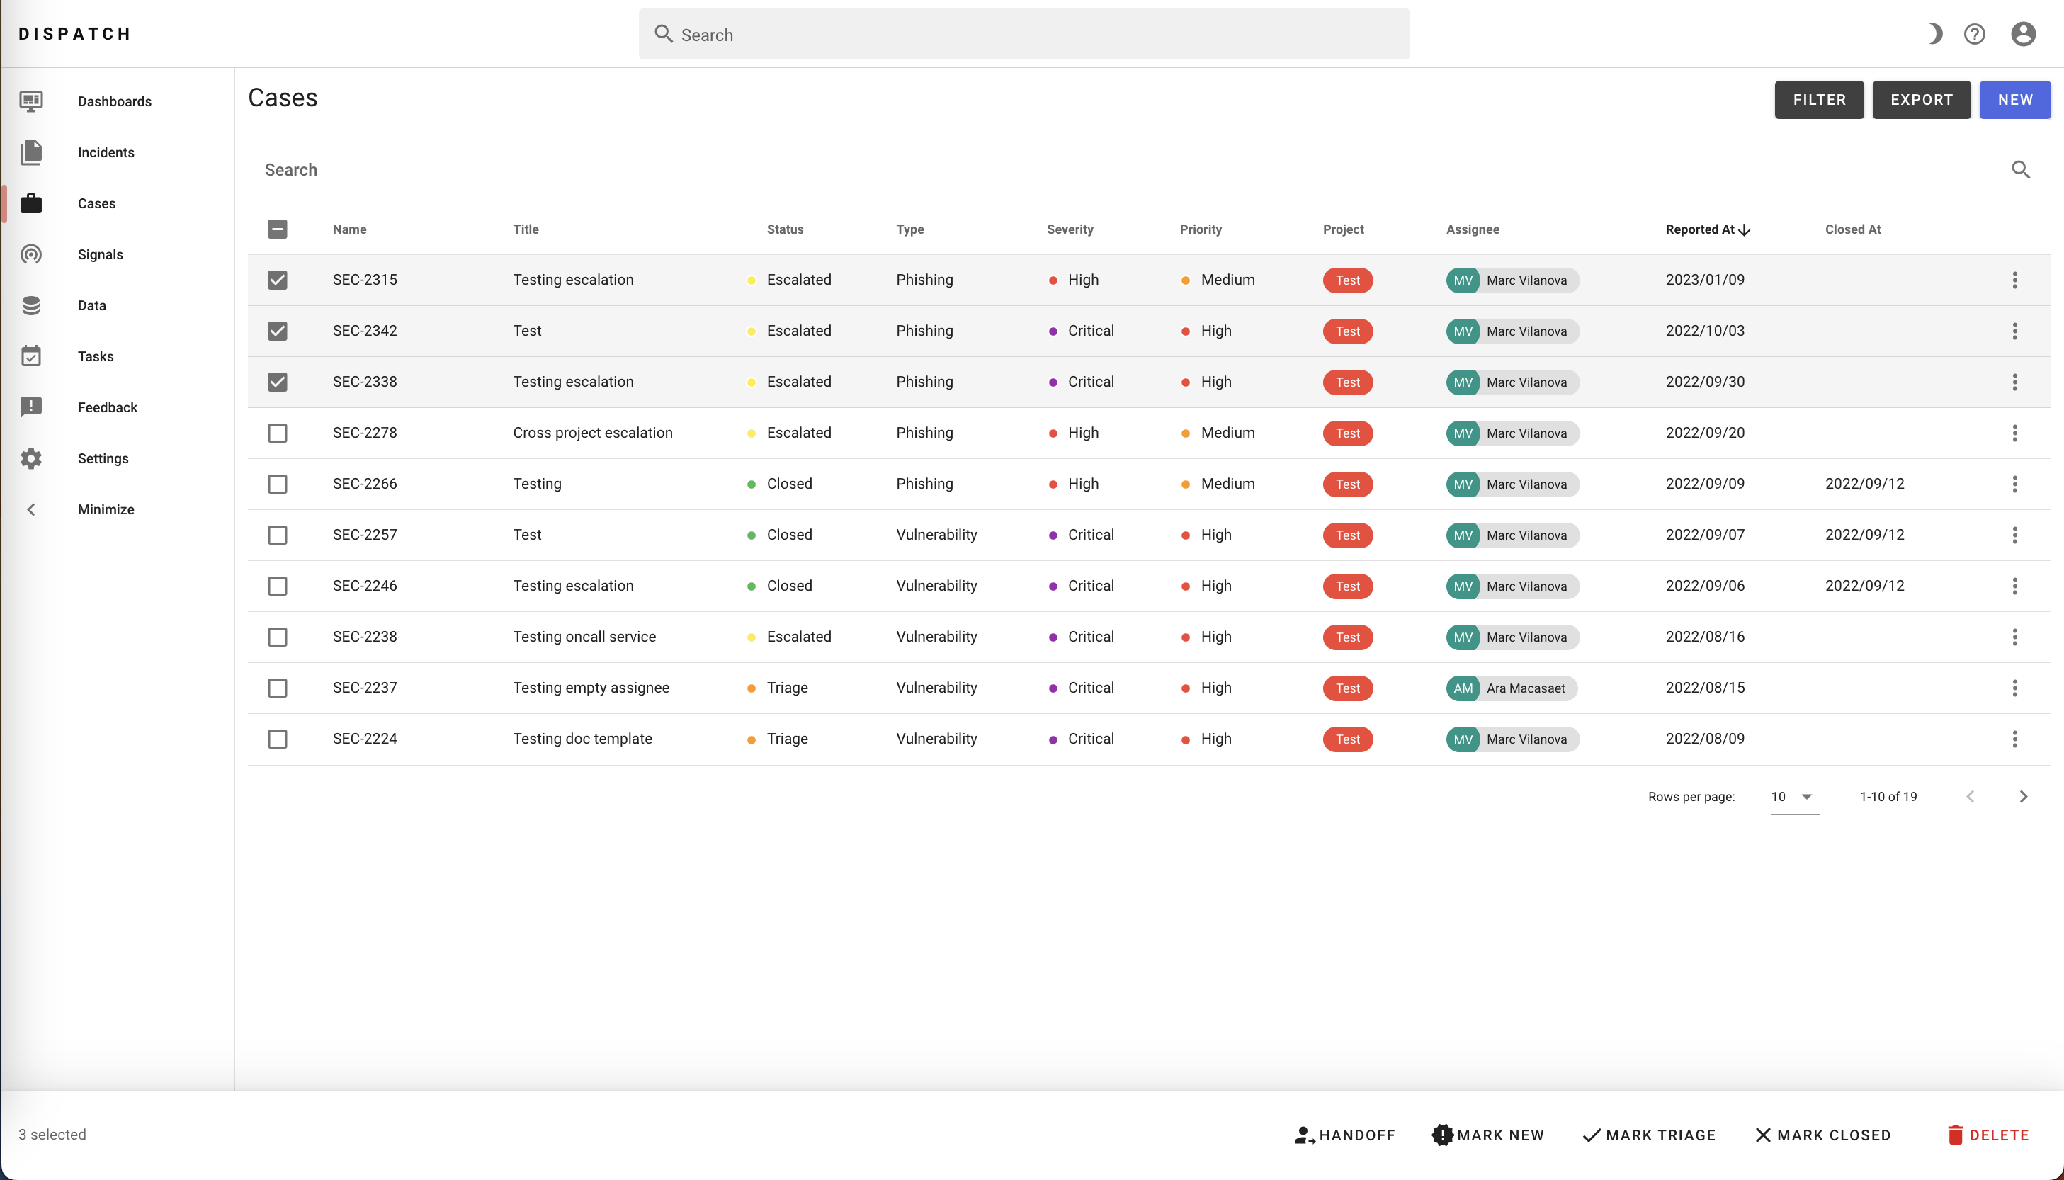Click MARK CLOSED in the bottom bar
The height and width of the screenshot is (1180, 2064).
pos(1822,1135)
